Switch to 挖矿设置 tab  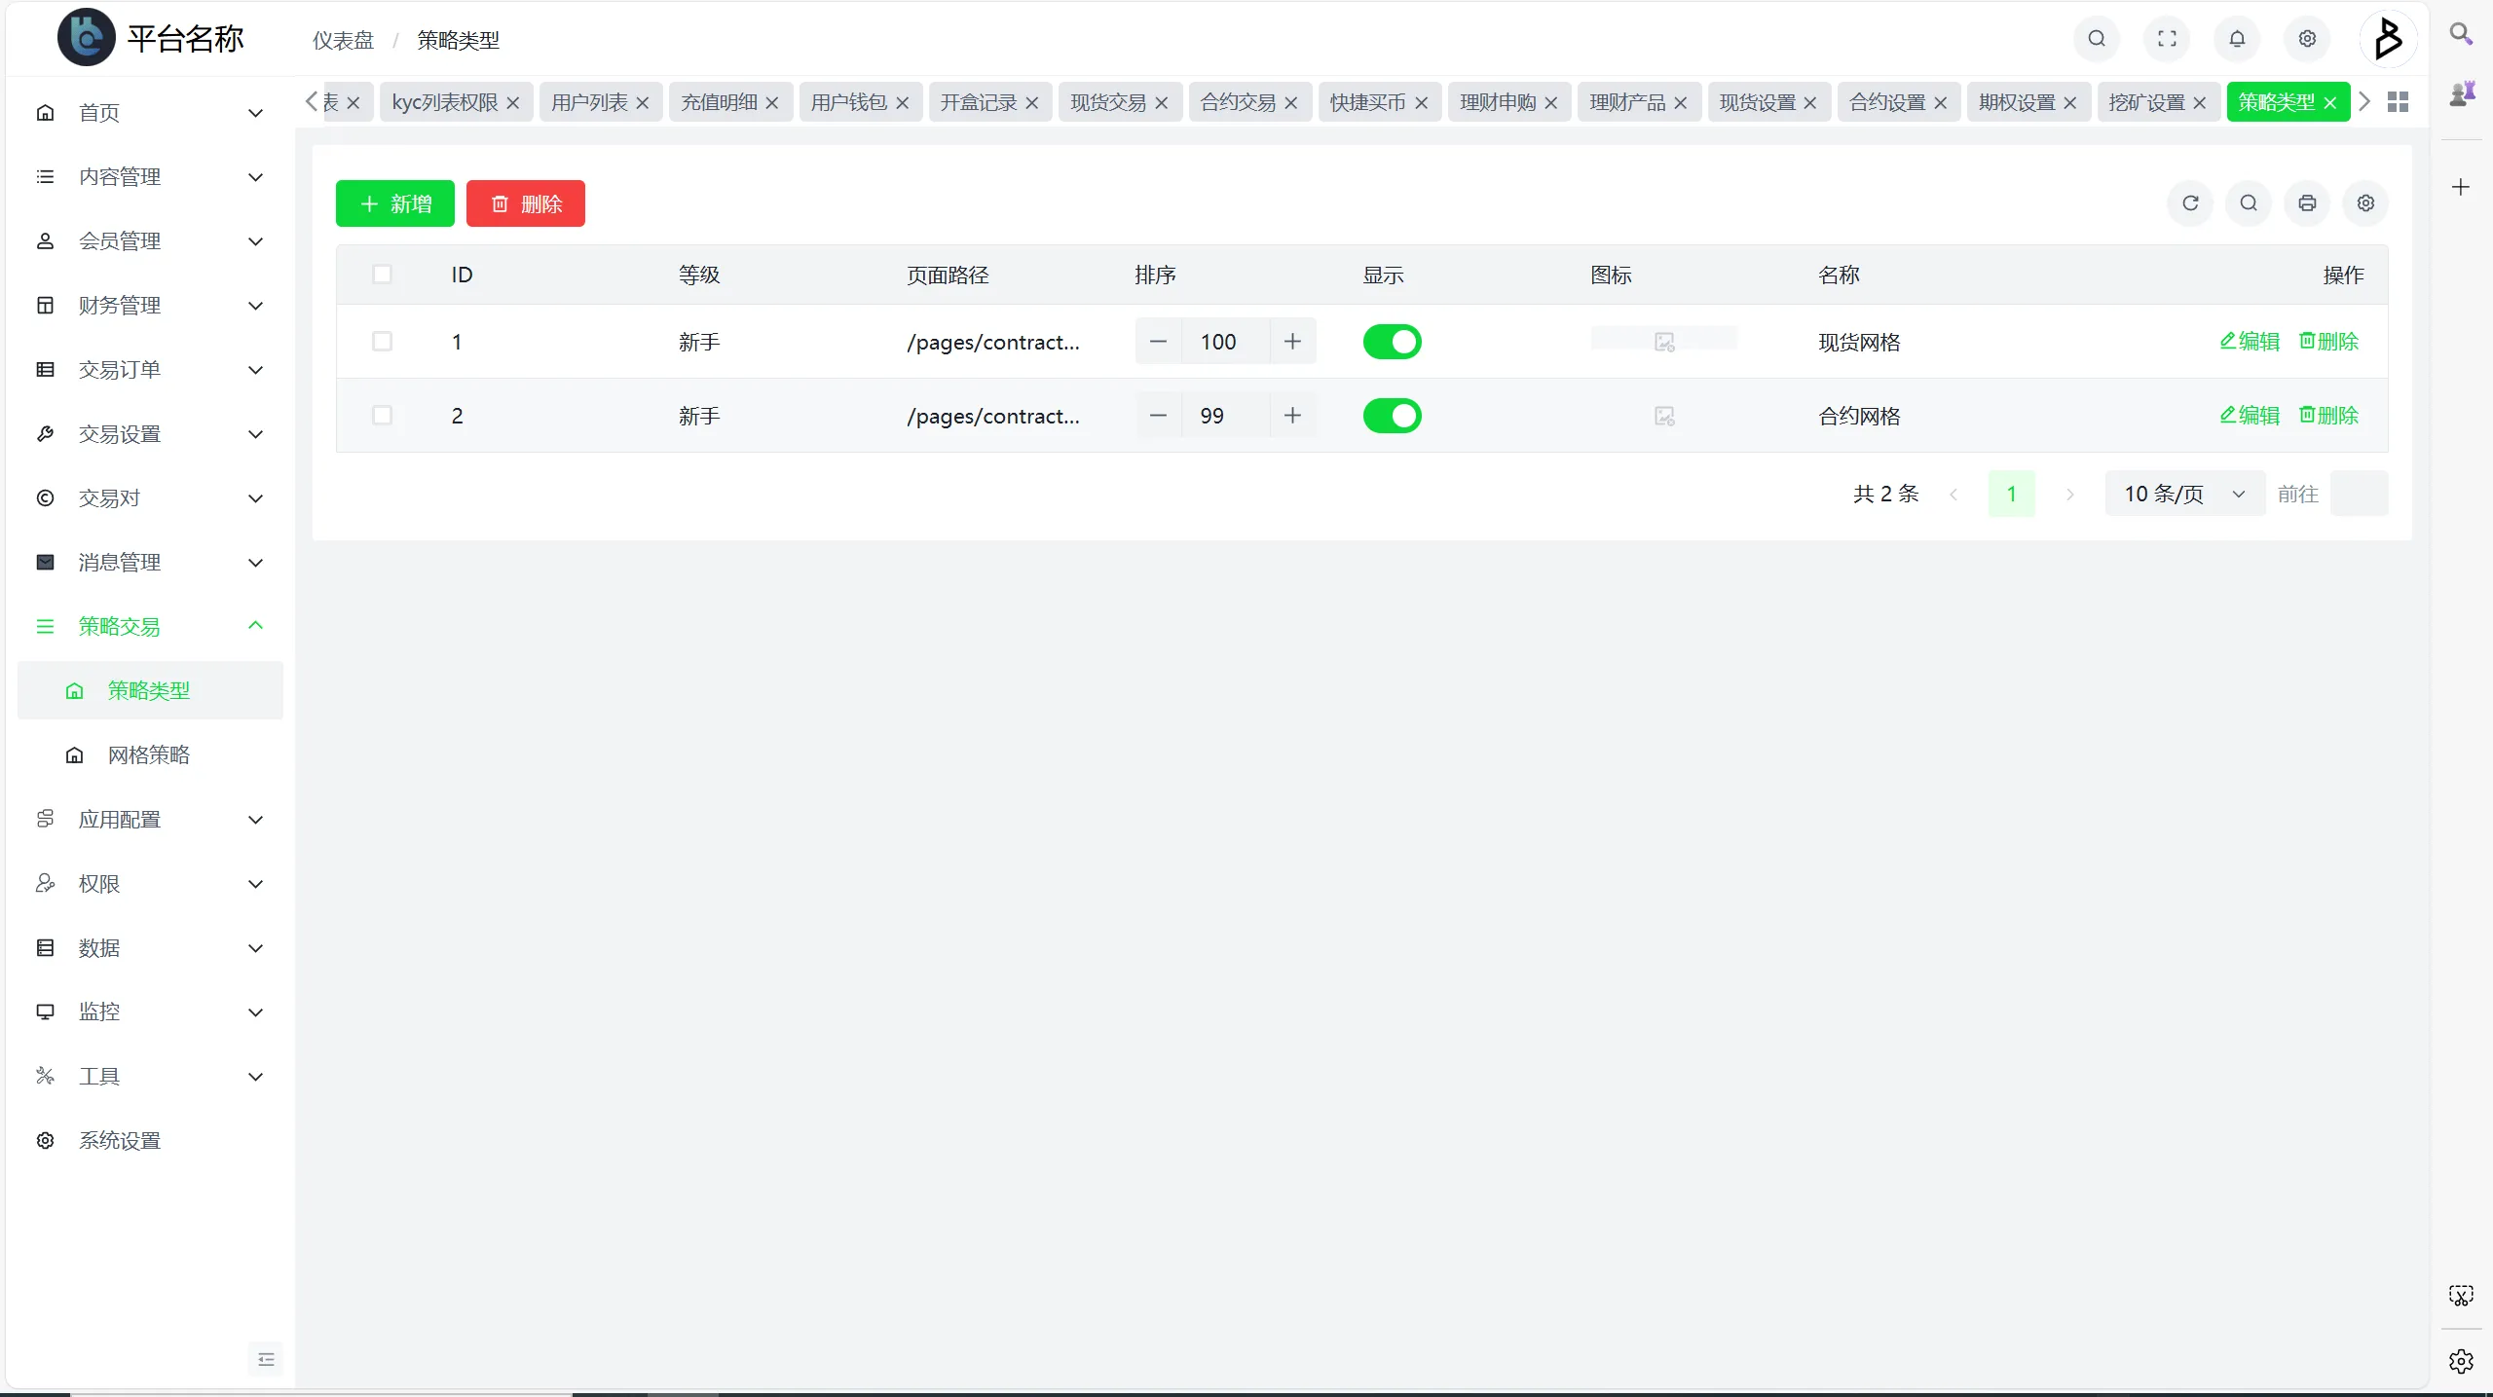[2146, 103]
